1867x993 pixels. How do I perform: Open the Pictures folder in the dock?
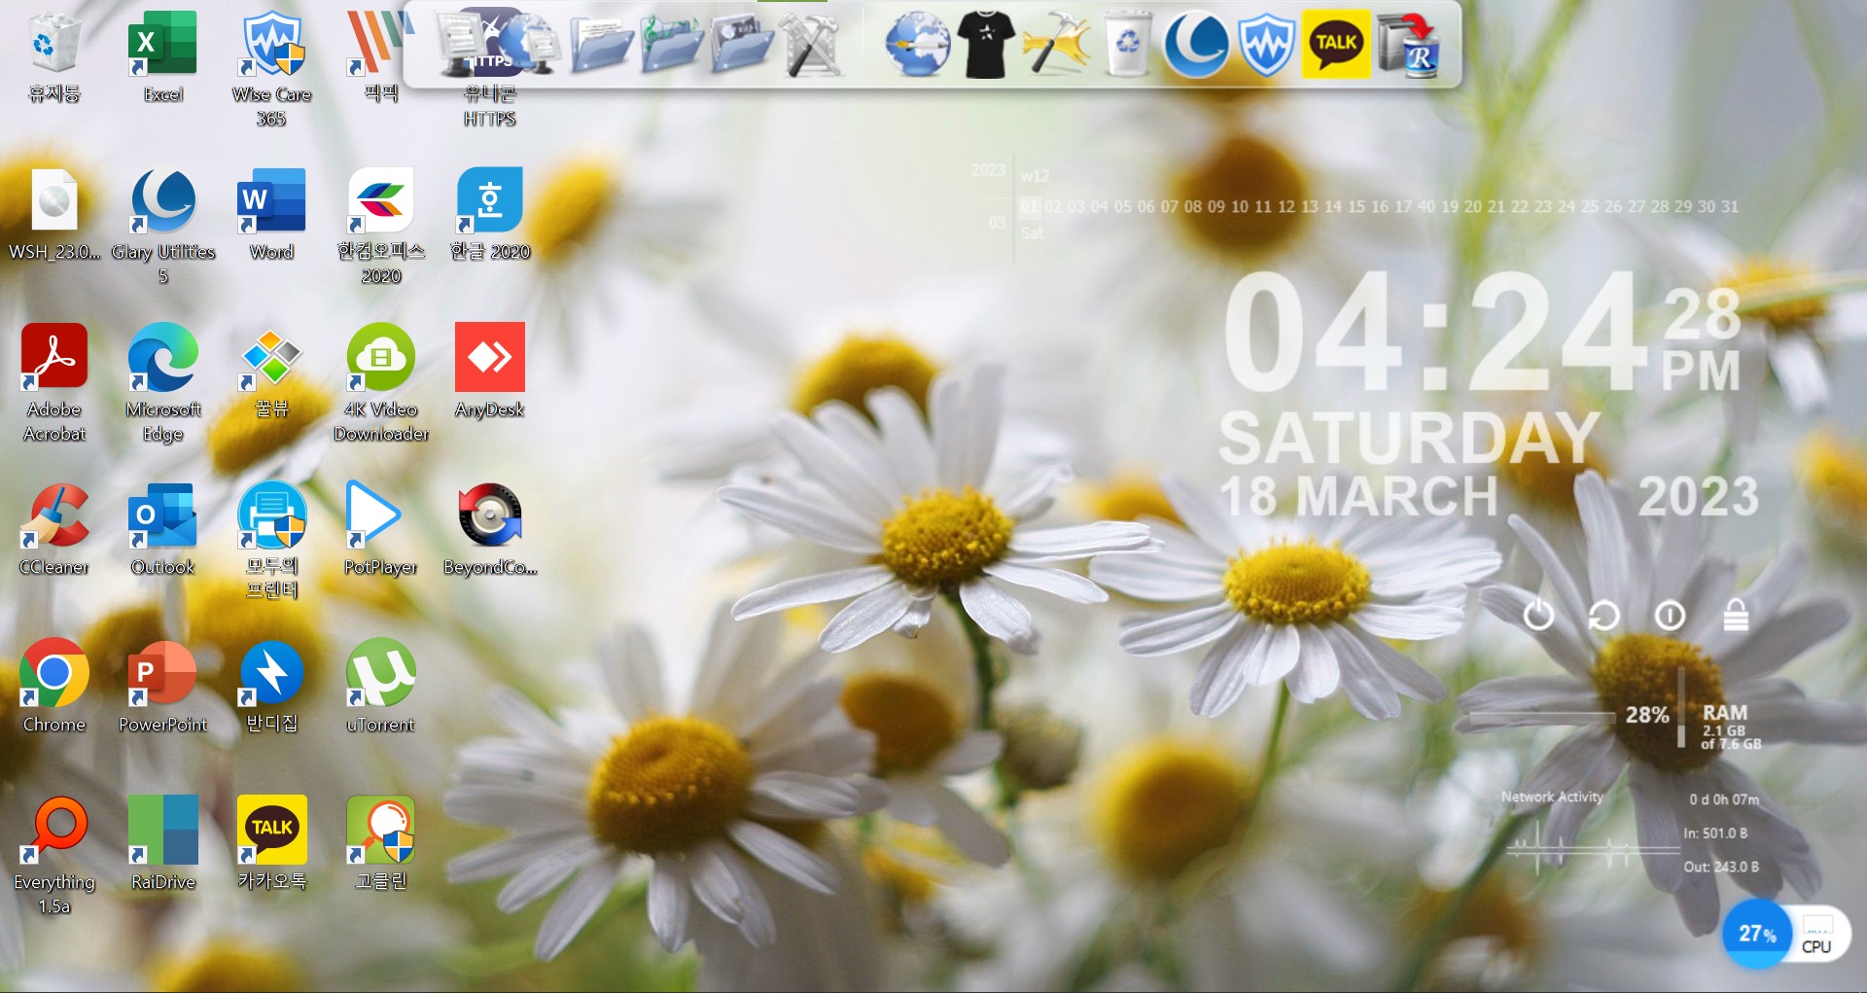(x=741, y=45)
